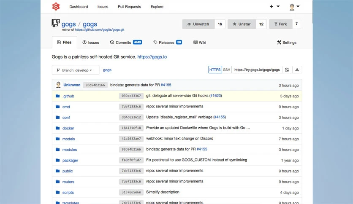Image resolution: width=353 pixels, height=204 pixels.
Task: Switch to the Files tab
Action: 64,42
